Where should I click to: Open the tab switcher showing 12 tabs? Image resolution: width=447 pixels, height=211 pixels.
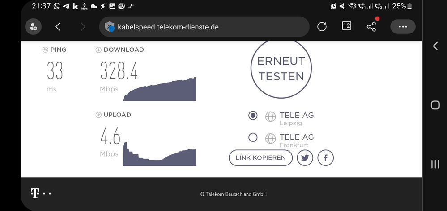346,26
